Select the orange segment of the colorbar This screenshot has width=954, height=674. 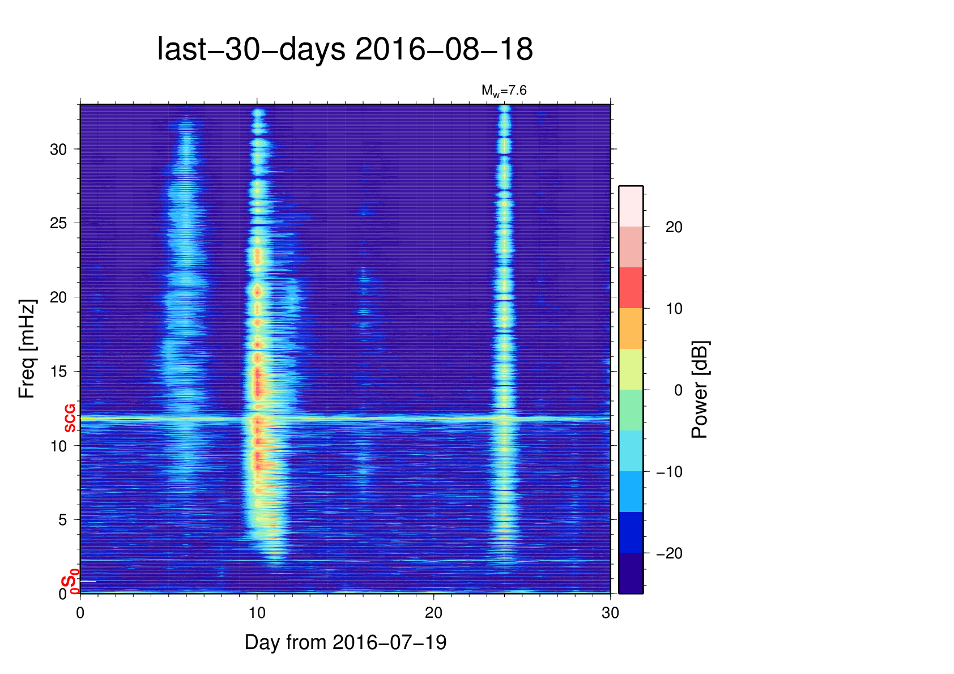(x=631, y=329)
